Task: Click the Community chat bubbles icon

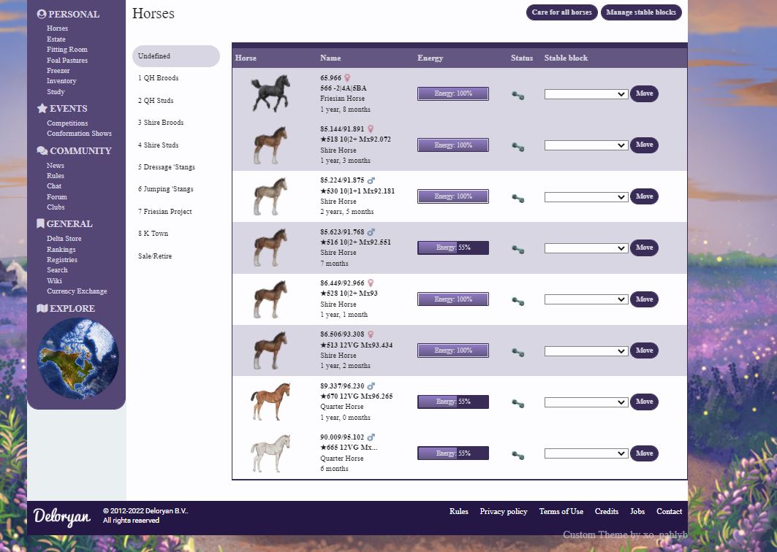Action: pos(42,150)
